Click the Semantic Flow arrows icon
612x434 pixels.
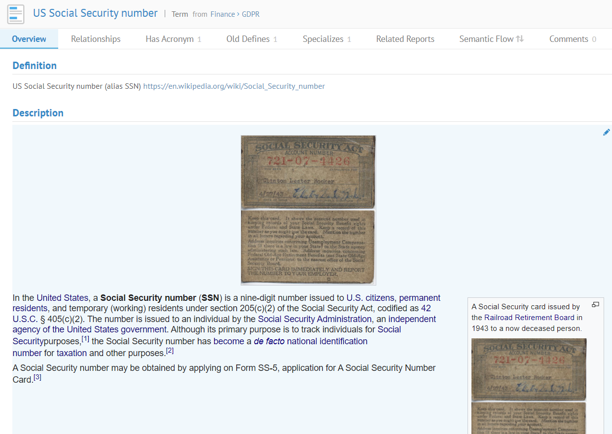tap(520, 39)
